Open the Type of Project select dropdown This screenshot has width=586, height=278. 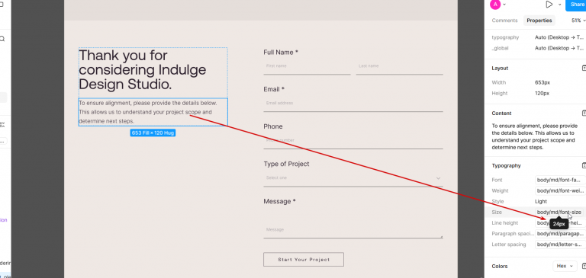[x=353, y=178]
